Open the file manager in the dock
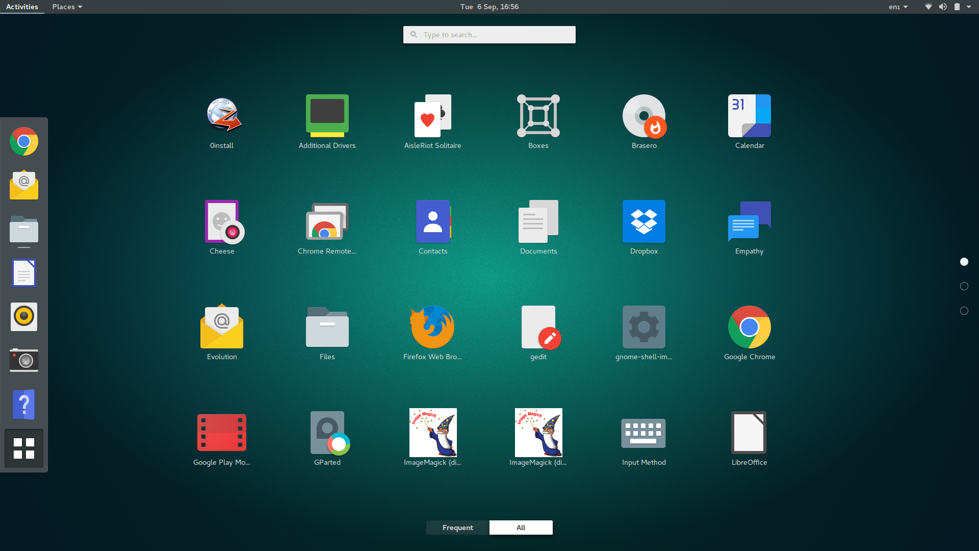The width and height of the screenshot is (979, 551). point(24,229)
